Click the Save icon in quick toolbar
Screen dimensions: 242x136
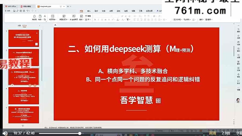point(14,11)
